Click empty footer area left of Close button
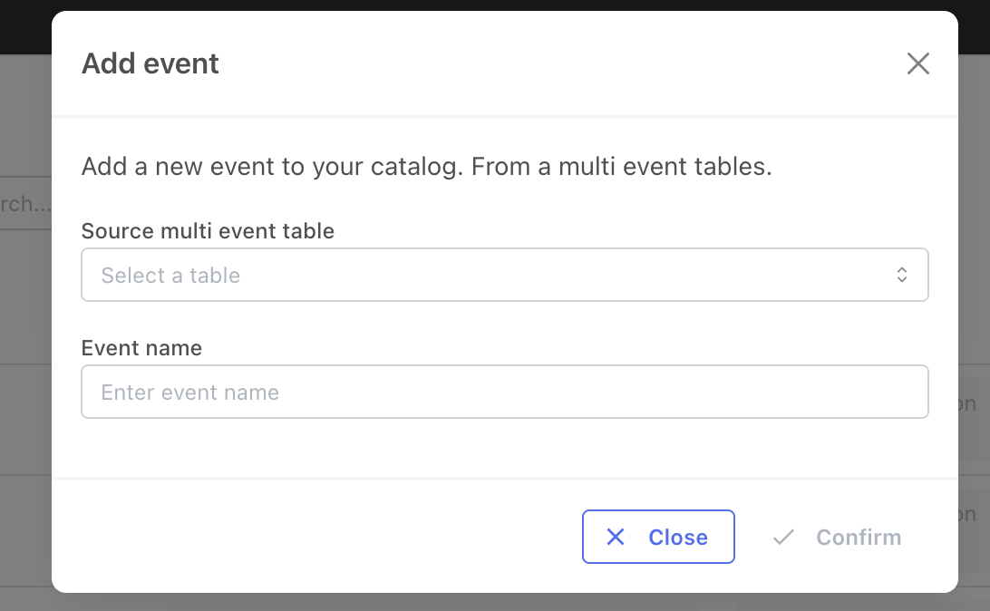 (317, 537)
